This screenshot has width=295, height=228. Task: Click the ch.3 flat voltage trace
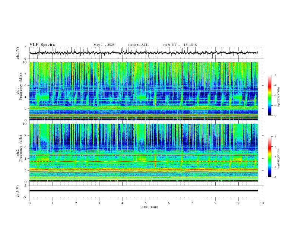143,191
